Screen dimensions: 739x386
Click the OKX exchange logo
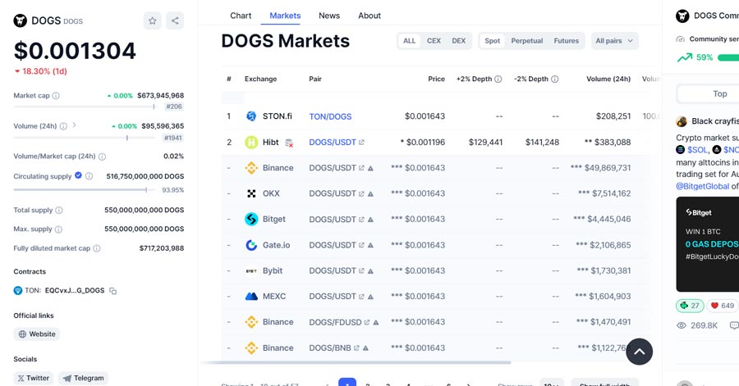[251, 193]
